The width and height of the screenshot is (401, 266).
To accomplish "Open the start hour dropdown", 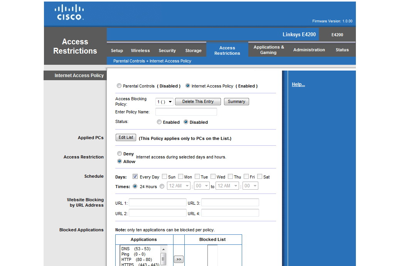I will 179,186.
